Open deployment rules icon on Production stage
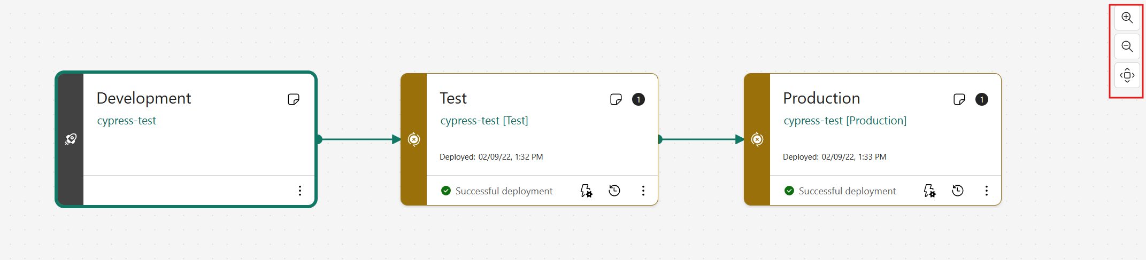Viewport: 1146px width, 260px height. 930,191
